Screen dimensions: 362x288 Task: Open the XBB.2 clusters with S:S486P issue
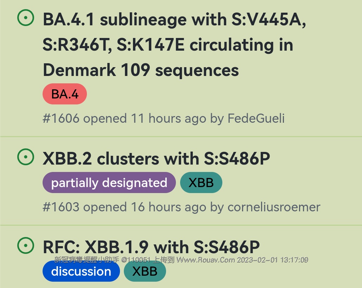156,159
